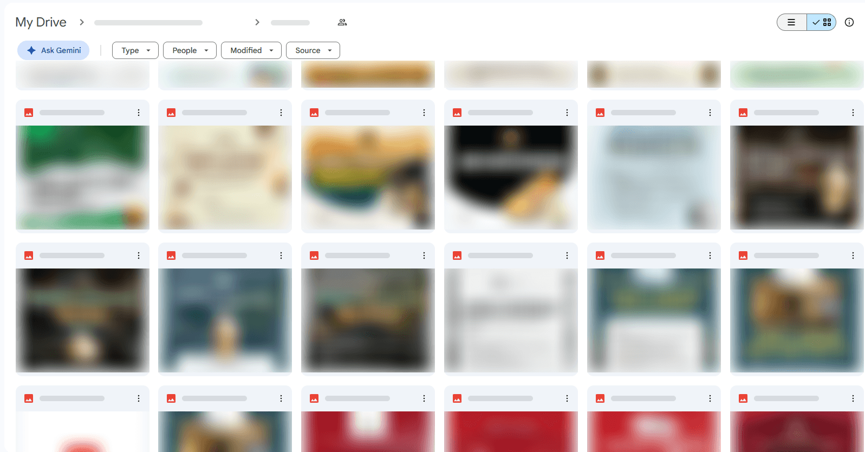Open the light-blue image thumbnail
The height and width of the screenshot is (452, 865).
[x=654, y=178]
